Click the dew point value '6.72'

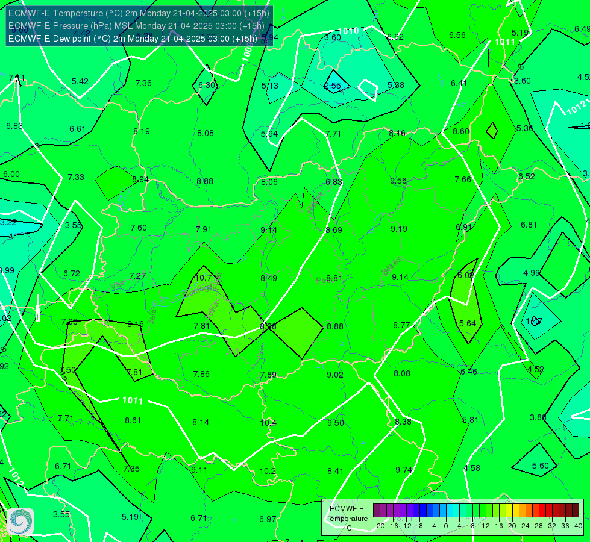(72, 274)
